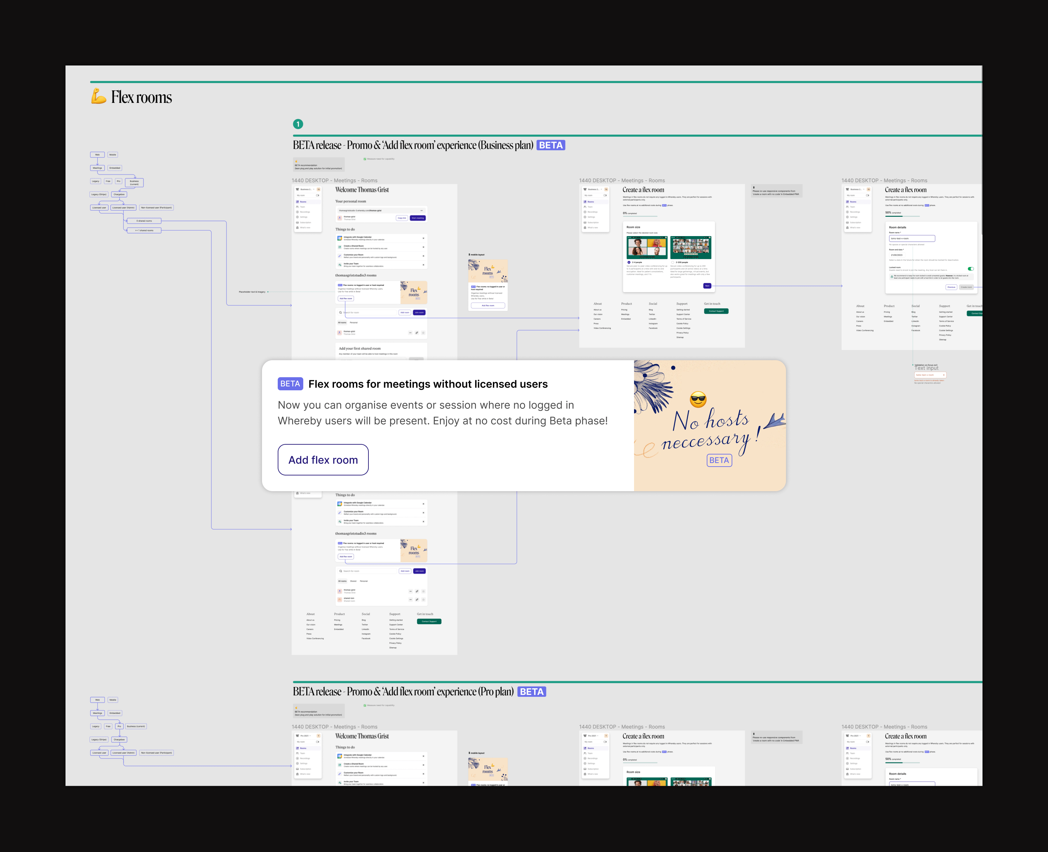Viewport: 1048px width, 852px height.
Task: Expand Pro 2021 dropdown in 50% completed frame
Action: (x=855, y=736)
